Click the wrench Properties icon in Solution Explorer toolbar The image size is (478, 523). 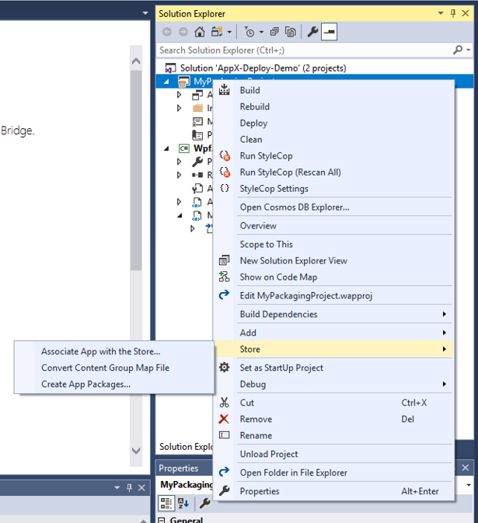pos(312,32)
